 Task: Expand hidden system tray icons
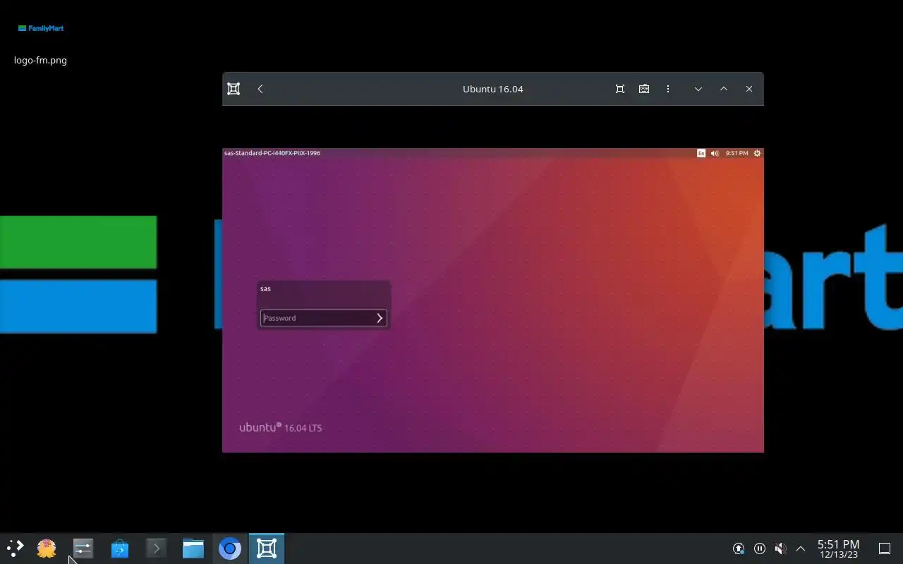tap(801, 548)
